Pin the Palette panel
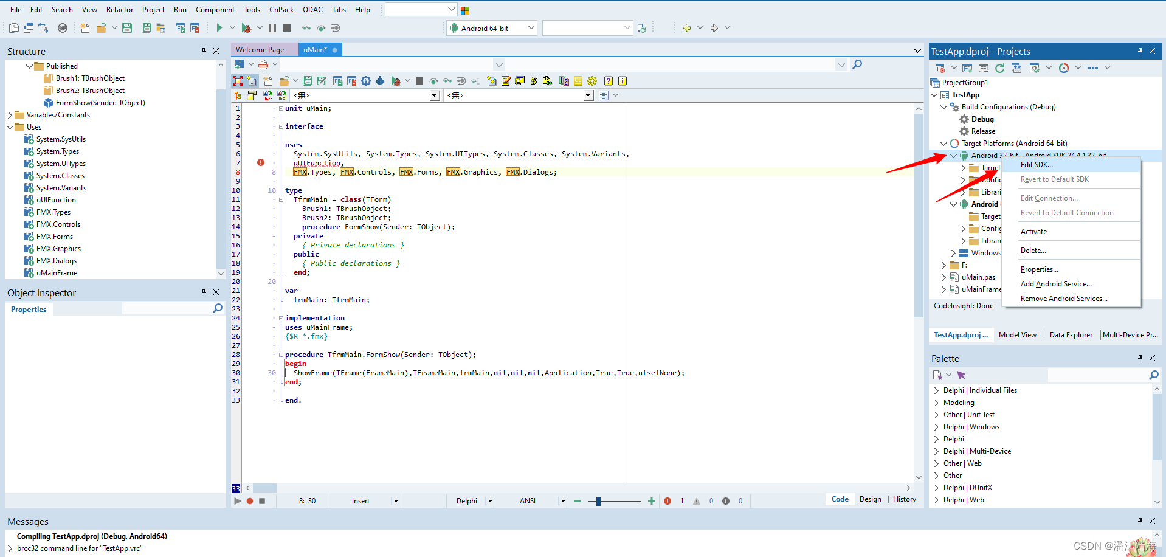The image size is (1166, 557). click(x=1140, y=358)
